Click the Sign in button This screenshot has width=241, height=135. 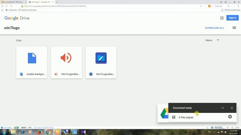click(232, 18)
